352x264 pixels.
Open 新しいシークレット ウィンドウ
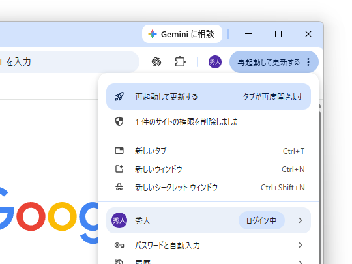[209, 187]
